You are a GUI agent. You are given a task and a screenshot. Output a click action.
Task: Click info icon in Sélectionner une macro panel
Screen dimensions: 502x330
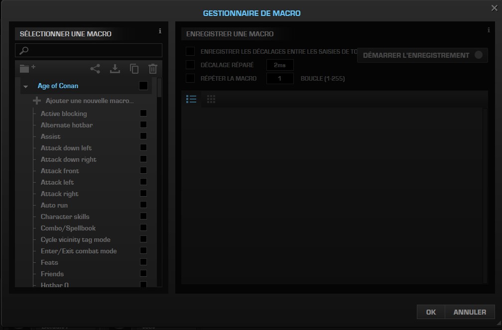[160, 31]
